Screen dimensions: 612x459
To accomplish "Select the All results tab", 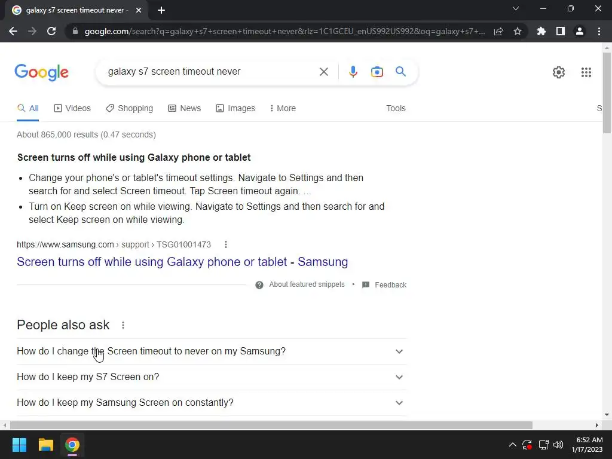I will (27, 109).
